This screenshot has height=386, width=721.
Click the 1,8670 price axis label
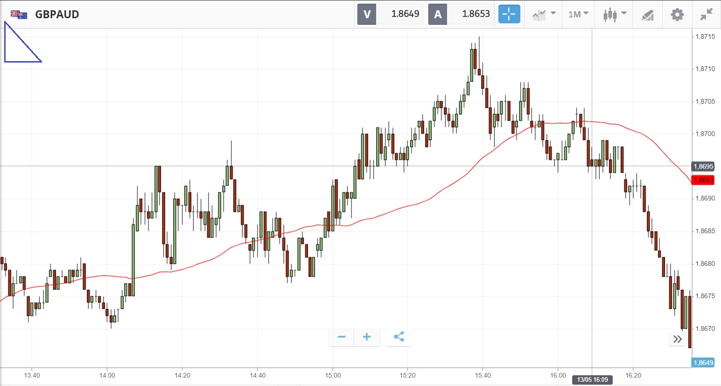705,329
